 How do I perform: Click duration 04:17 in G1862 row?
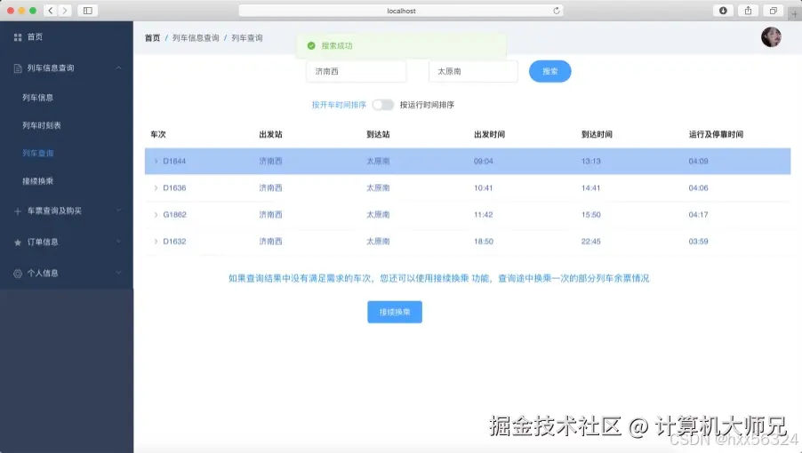(698, 215)
